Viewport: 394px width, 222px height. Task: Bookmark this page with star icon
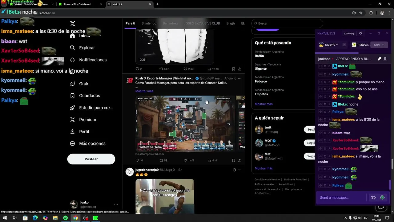pyautogui.click(x=361, y=13)
